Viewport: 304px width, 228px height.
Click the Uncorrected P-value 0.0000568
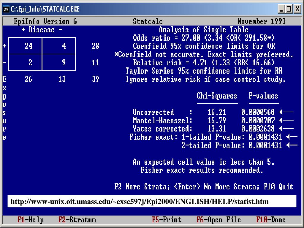pos(258,112)
